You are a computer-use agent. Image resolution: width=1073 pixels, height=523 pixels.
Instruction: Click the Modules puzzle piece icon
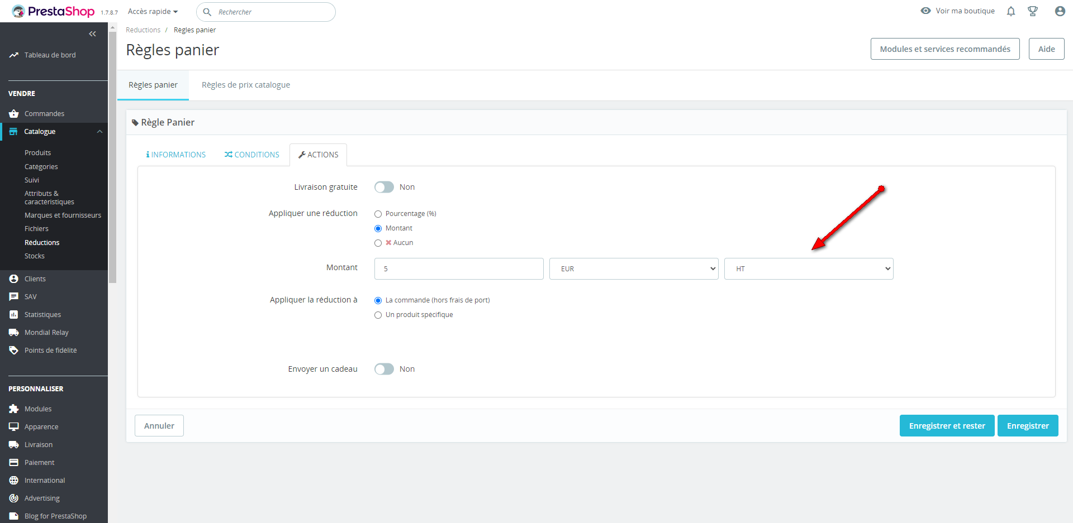pyautogui.click(x=14, y=409)
